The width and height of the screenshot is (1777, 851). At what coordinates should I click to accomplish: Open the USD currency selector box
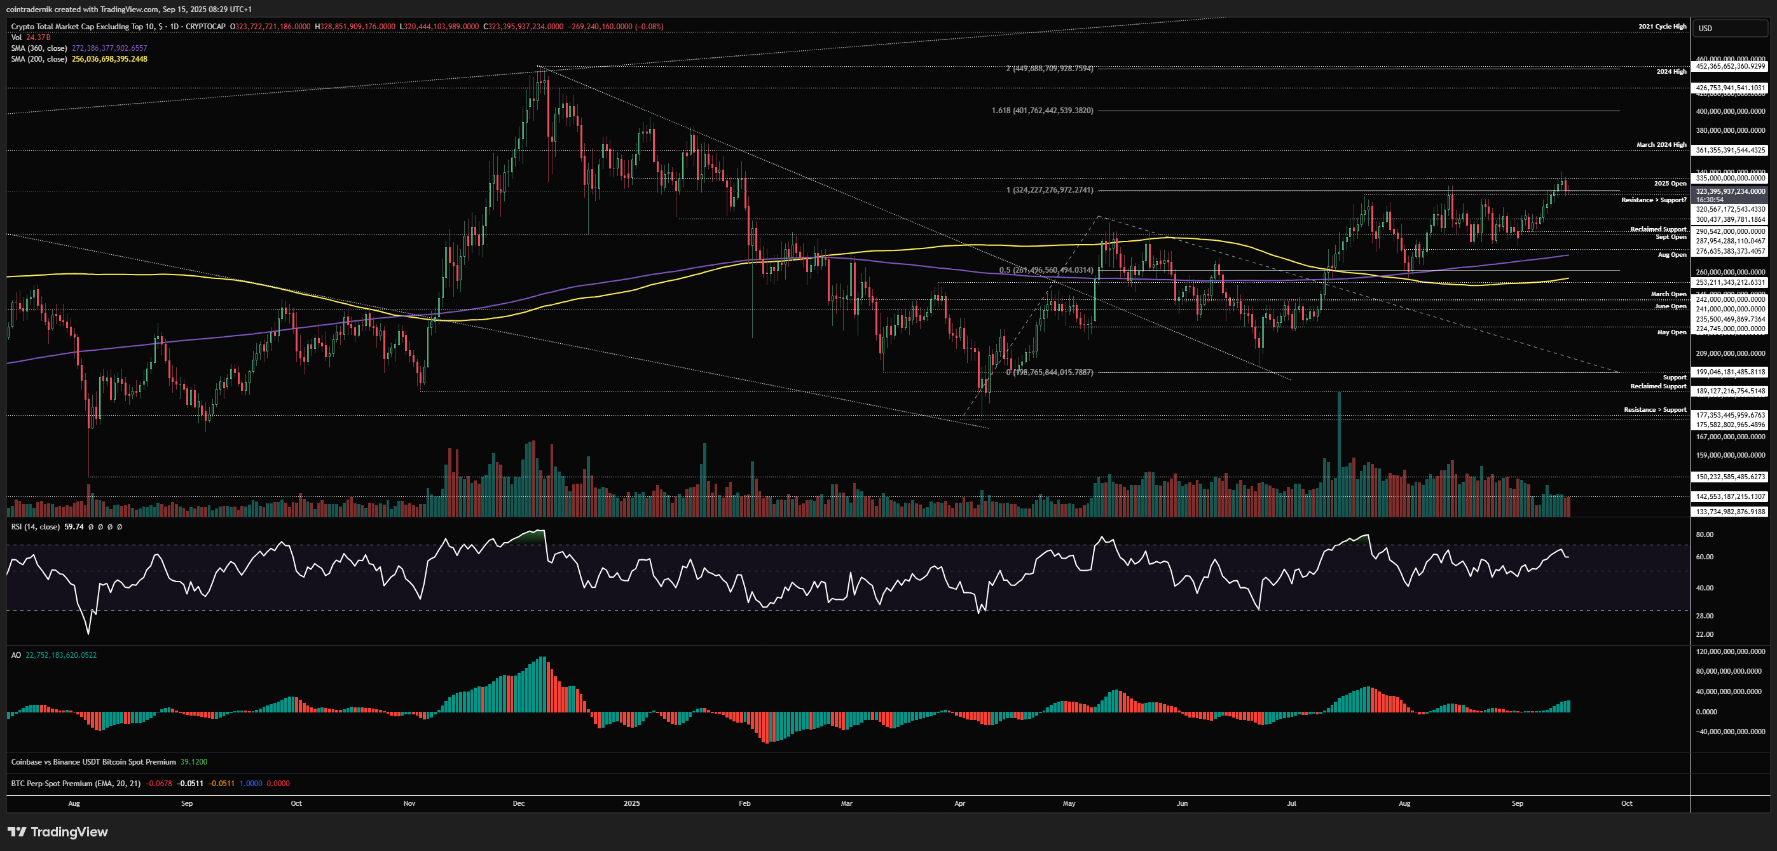click(1731, 28)
